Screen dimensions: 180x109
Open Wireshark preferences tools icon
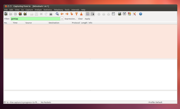coord(134,14)
